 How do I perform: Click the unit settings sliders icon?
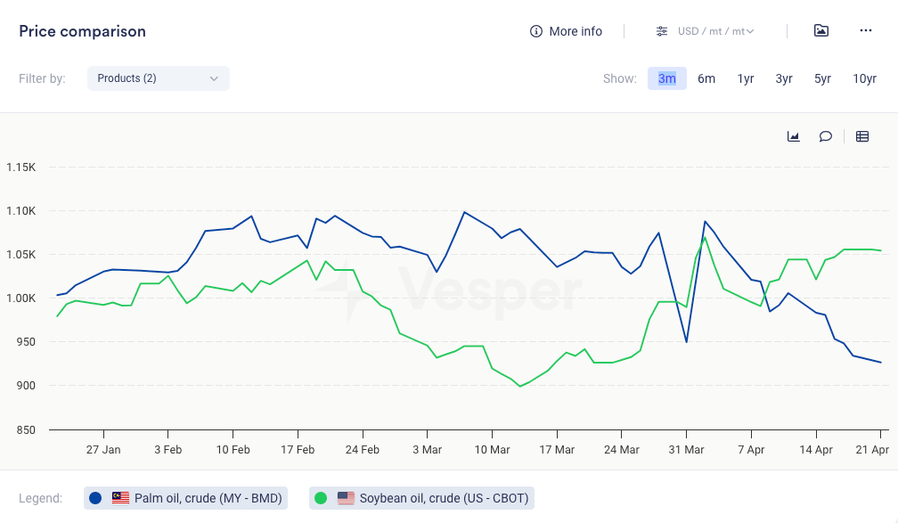661,31
